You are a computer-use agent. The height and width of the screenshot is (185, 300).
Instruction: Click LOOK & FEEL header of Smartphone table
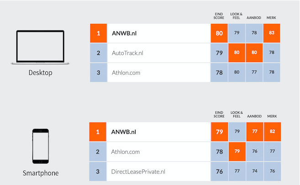click(x=237, y=114)
